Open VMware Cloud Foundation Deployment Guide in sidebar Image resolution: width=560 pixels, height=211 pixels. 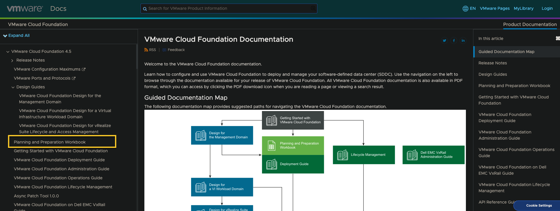(59, 160)
